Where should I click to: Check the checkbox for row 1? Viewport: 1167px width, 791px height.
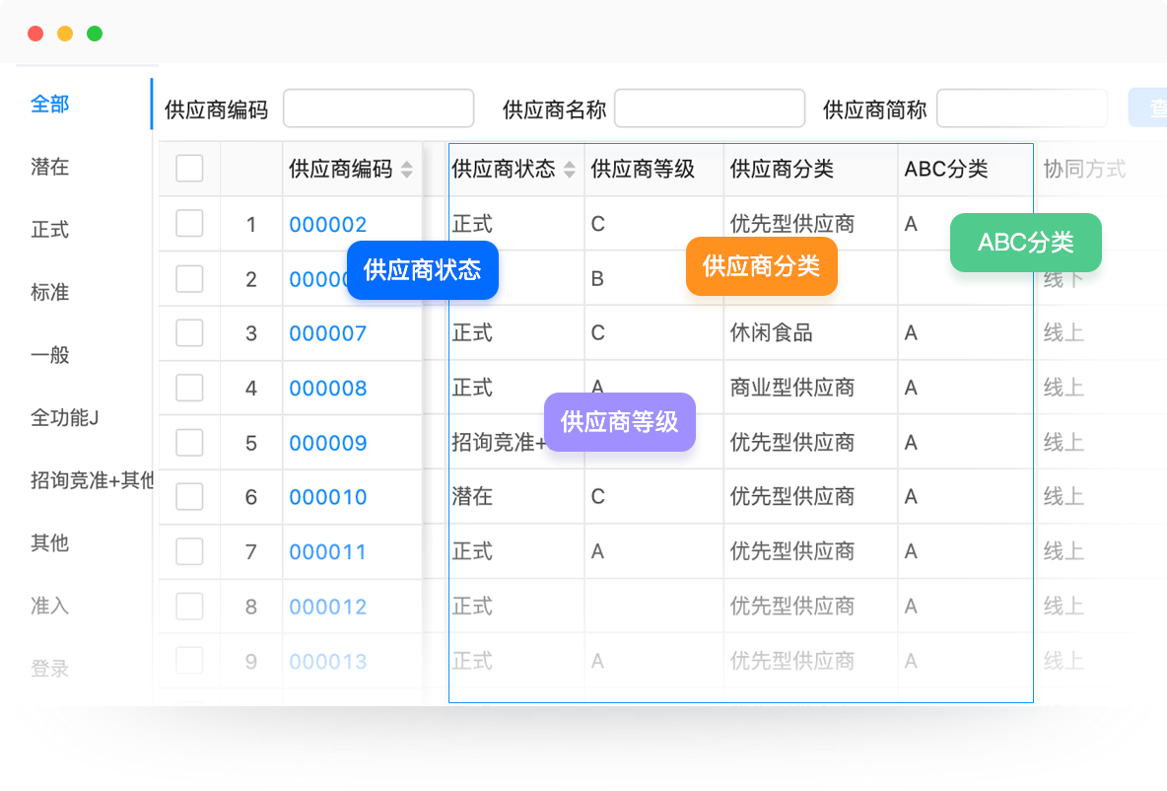coord(189,224)
